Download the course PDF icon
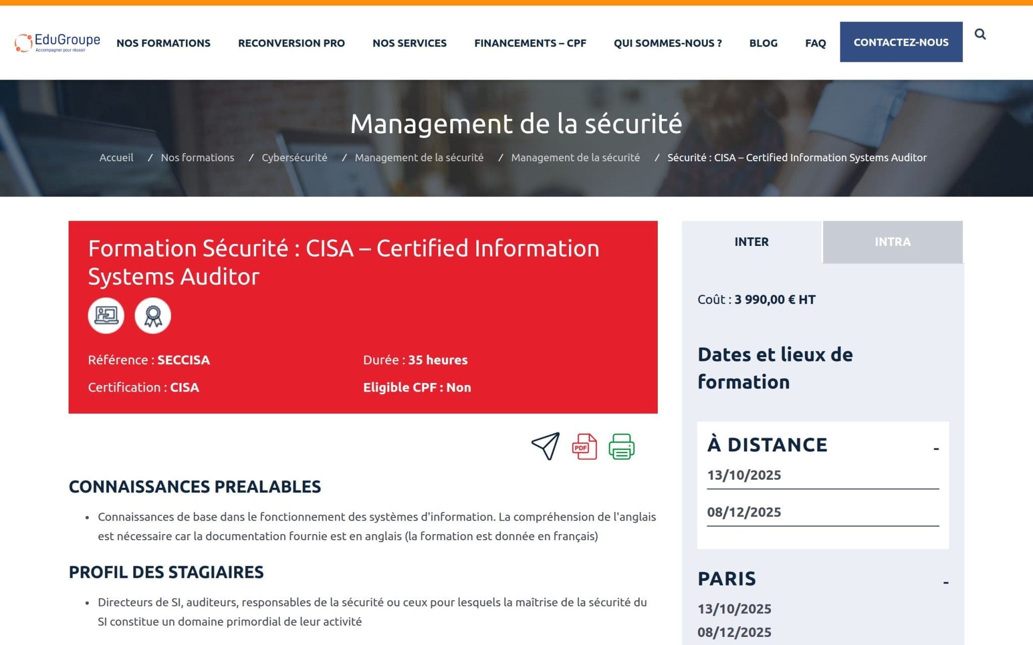Image resolution: width=1033 pixels, height=645 pixels. (584, 446)
